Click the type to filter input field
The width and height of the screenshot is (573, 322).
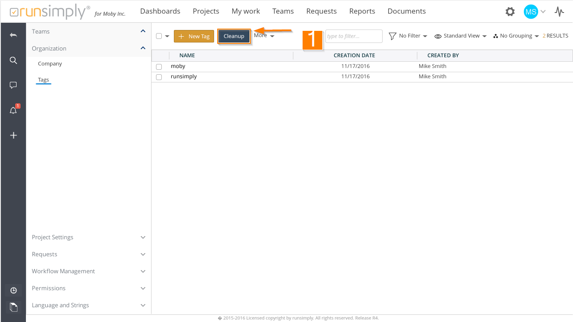[x=354, y=36]
